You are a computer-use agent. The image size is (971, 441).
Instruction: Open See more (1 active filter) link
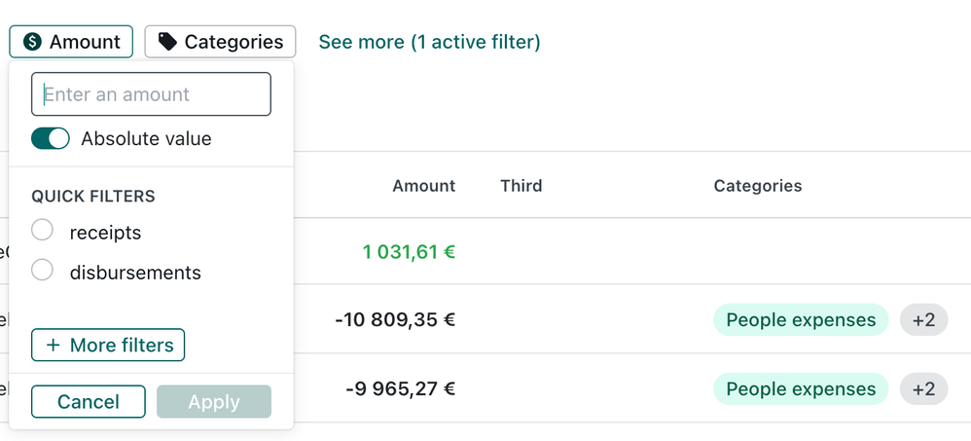(x=429, y=42)
